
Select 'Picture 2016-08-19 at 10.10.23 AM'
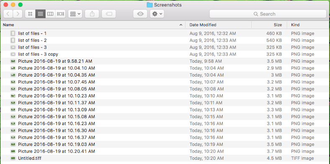(x=57, y=96)
